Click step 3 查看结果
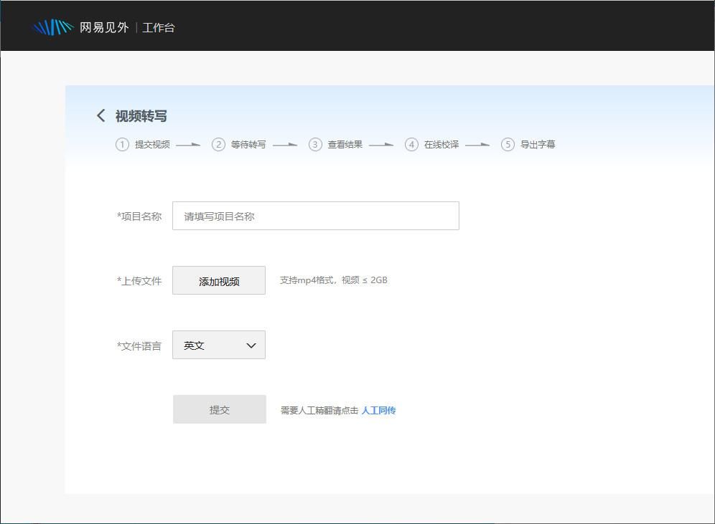Viewport: 715px width, 524px height. (336, 144)
